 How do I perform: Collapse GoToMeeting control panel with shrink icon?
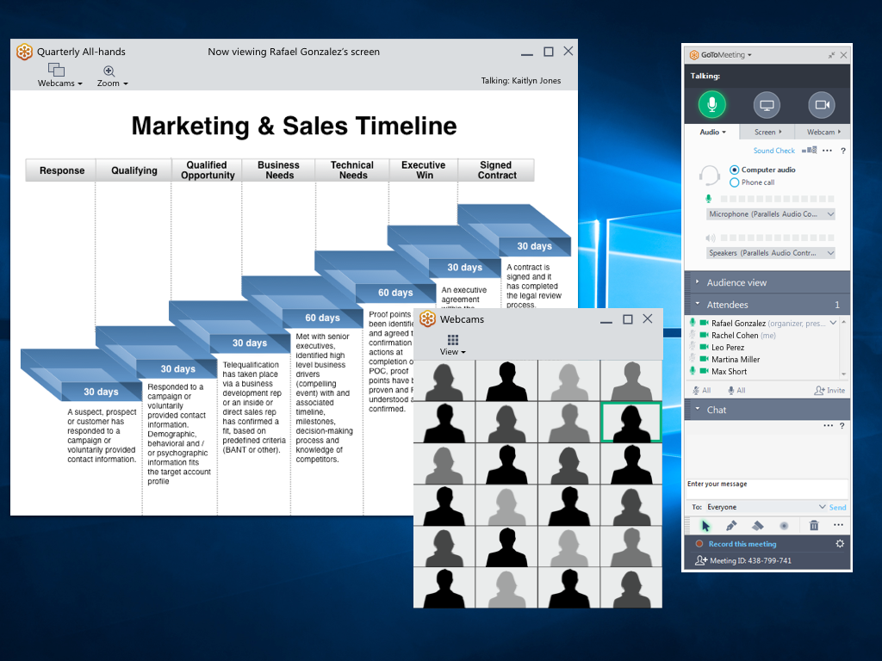pyautogui.click(x=831, y=55)
